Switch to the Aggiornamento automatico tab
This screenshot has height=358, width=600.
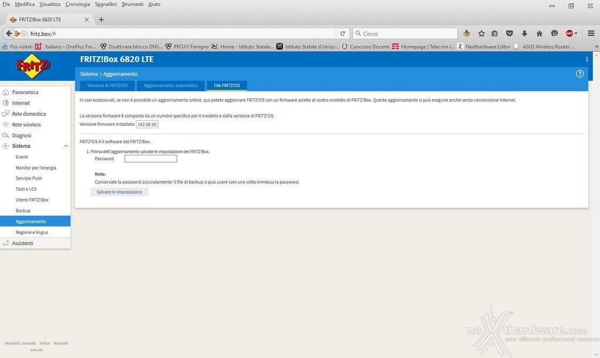click(x=171, y=85)
